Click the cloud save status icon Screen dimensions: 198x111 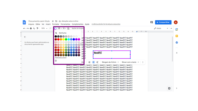click(60, 21)
